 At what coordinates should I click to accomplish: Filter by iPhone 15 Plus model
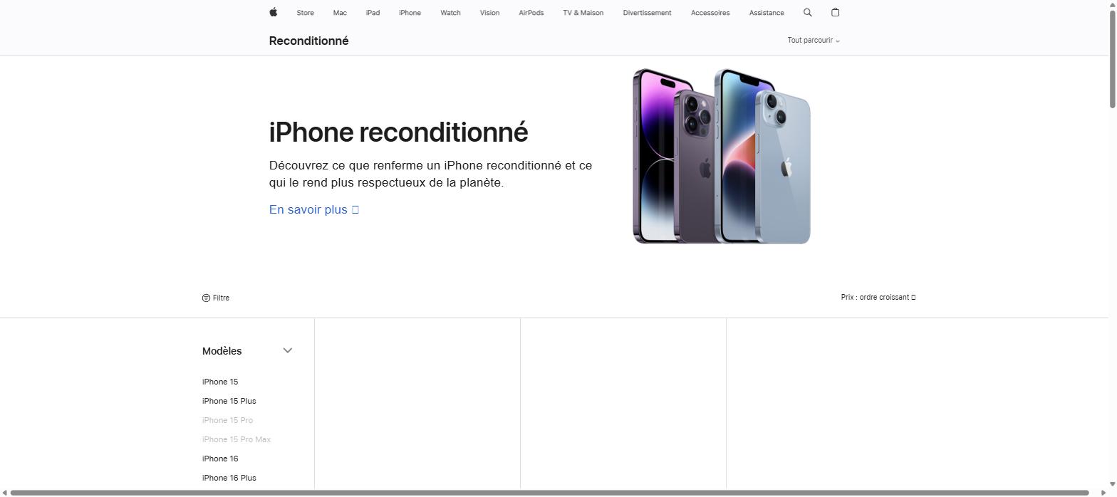coord(229,401)
